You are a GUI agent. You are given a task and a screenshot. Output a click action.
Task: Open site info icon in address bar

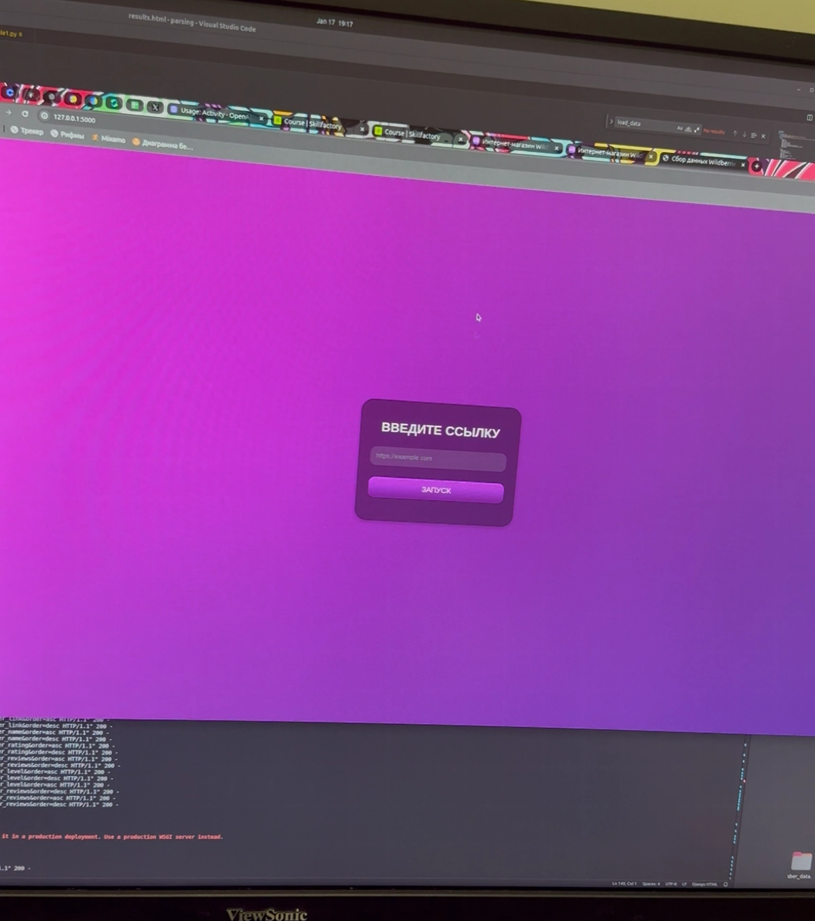[x=44, y=115]
